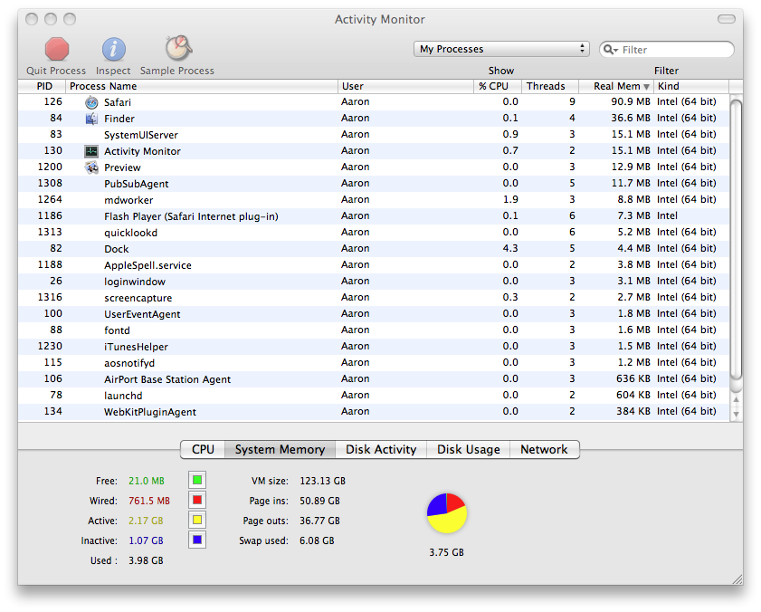The image size is (761, 612).
Task: Select the Finder icon in process list
Action: pyautogui.click(x=91, y=119)
